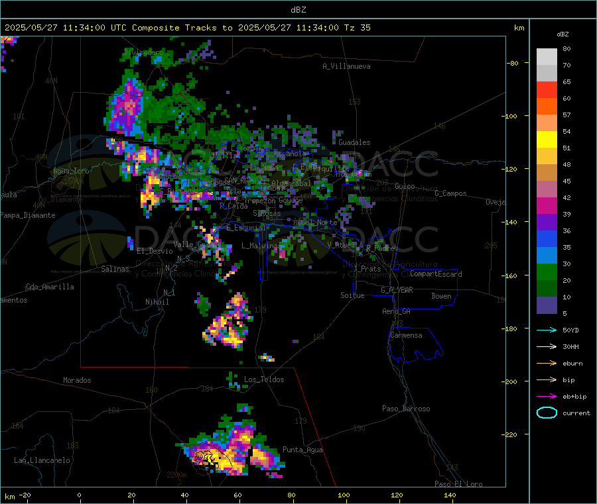
Task: Click the Soitue map label
Action: tap(352, 295)
